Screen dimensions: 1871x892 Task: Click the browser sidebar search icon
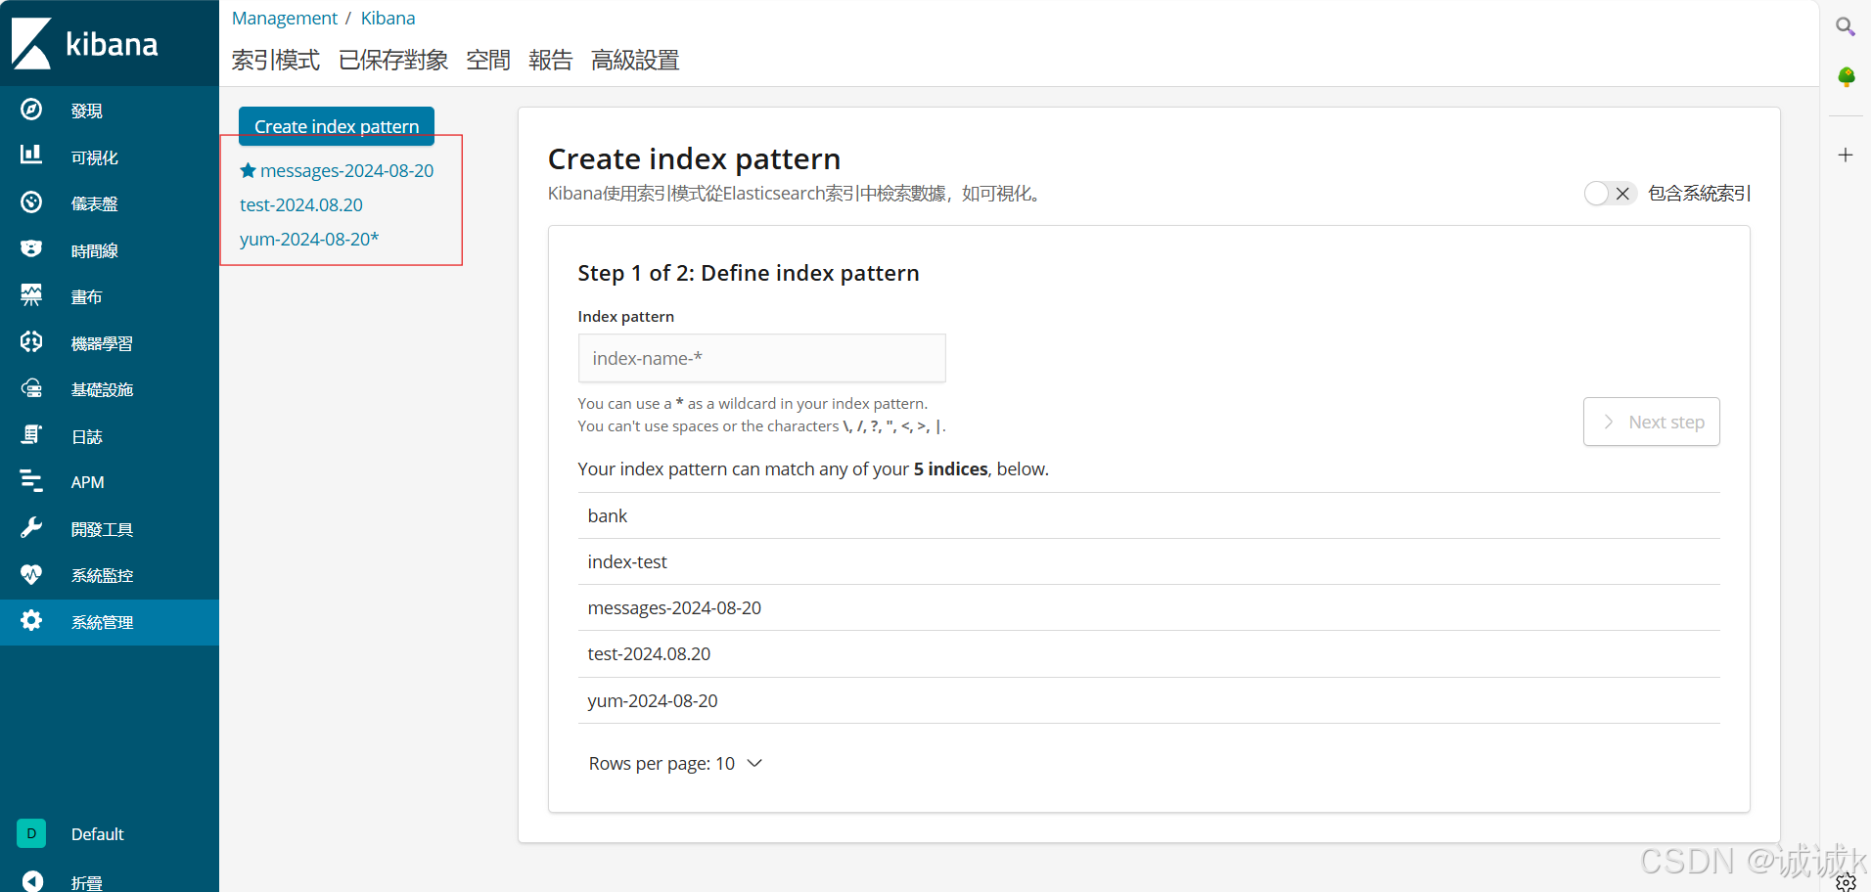click(x=1846, y=26)
